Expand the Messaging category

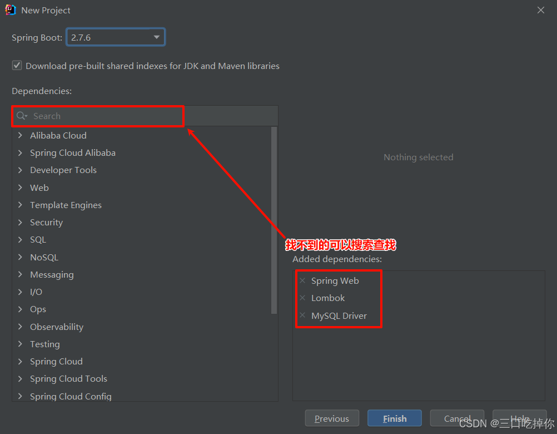pos(20,275)
